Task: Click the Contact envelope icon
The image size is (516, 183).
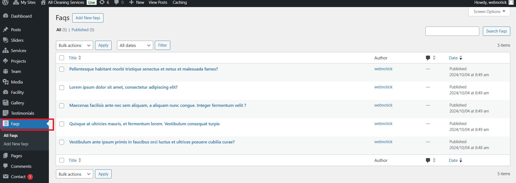Action: tap(5, 176)
